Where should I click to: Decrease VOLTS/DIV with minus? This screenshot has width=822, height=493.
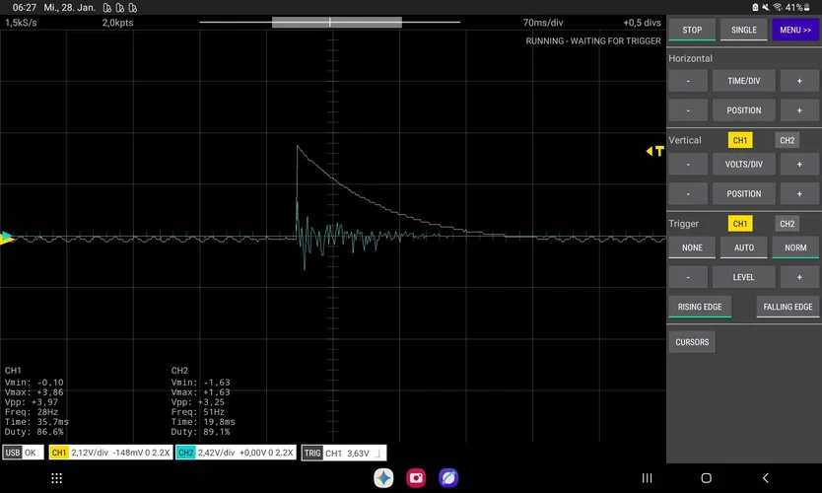[x=688, y=164]
